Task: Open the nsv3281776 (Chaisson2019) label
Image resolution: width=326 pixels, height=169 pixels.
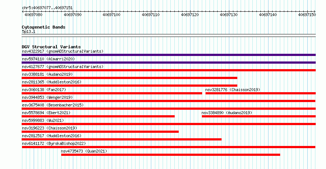Action: (233, 90)
